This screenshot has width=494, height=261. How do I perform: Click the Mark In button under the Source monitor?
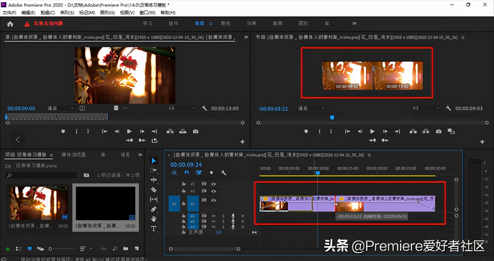pos(76,131)
